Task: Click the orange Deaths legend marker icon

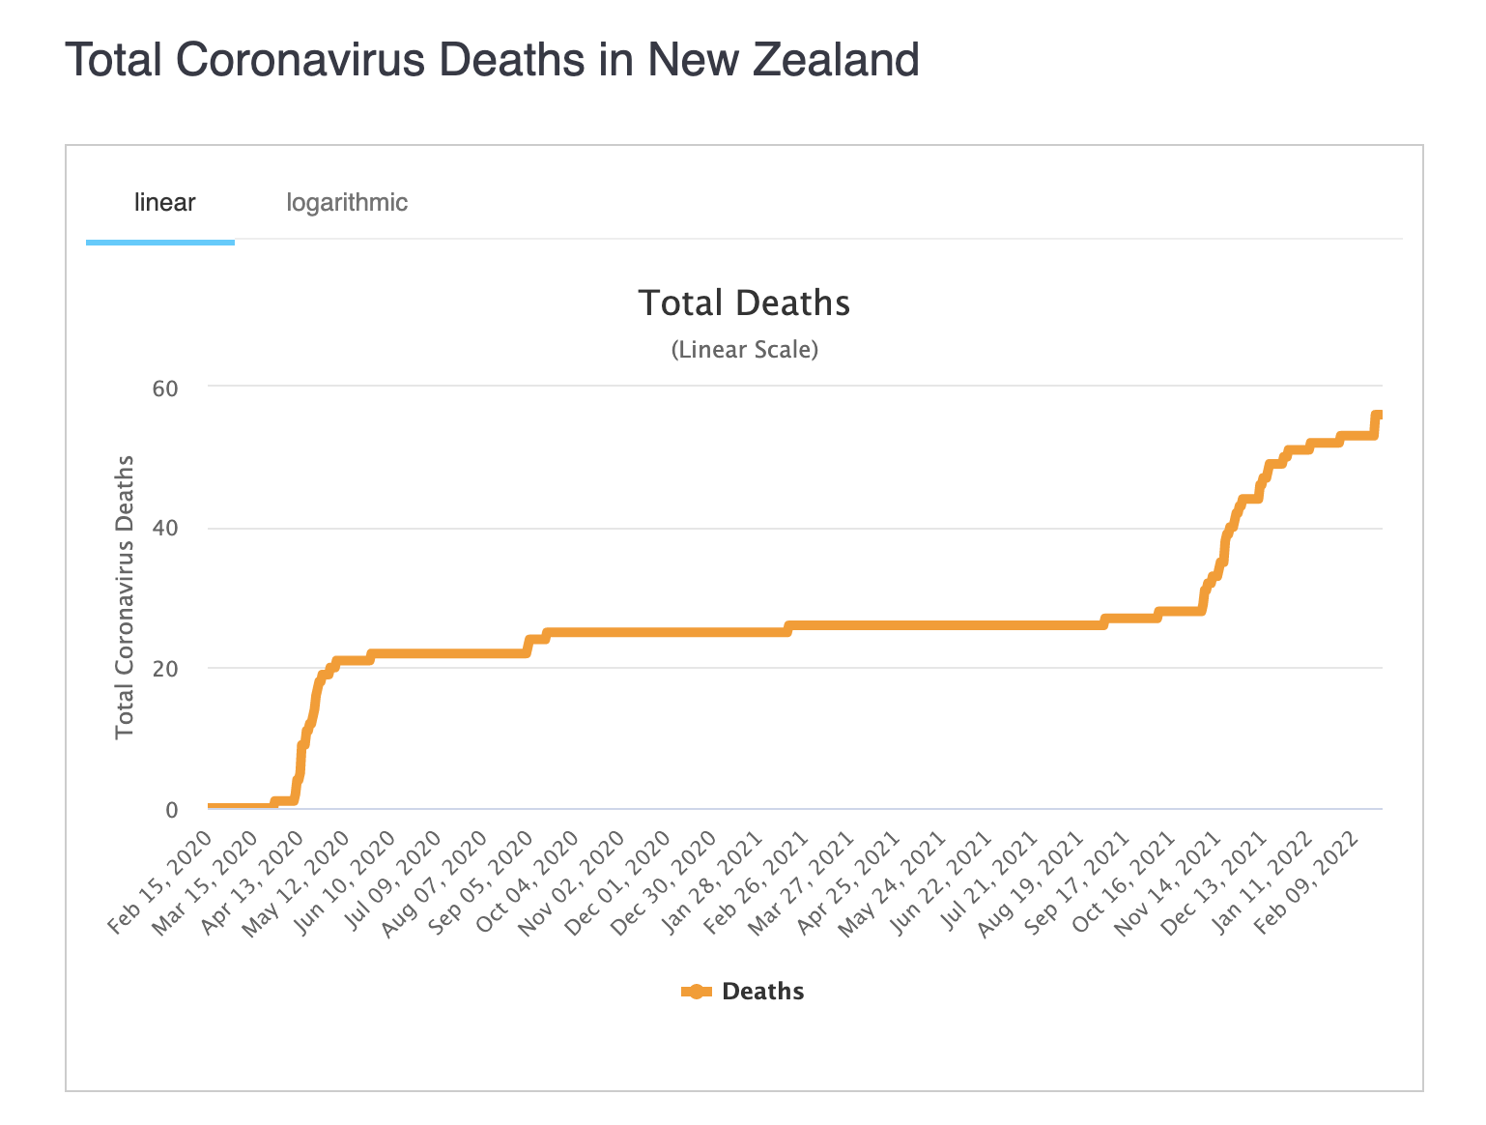Action: tap(696, 992)
